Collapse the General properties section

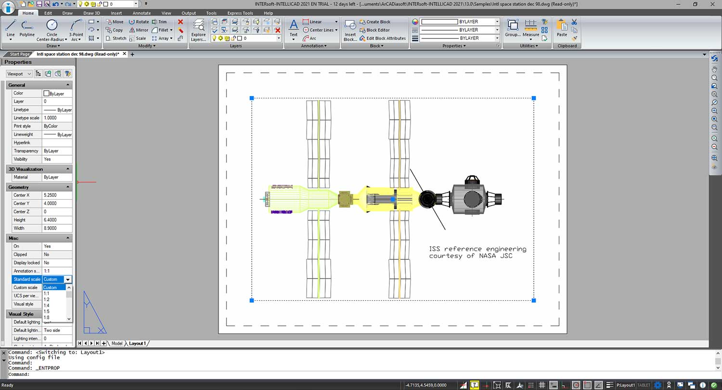(67, 85)
